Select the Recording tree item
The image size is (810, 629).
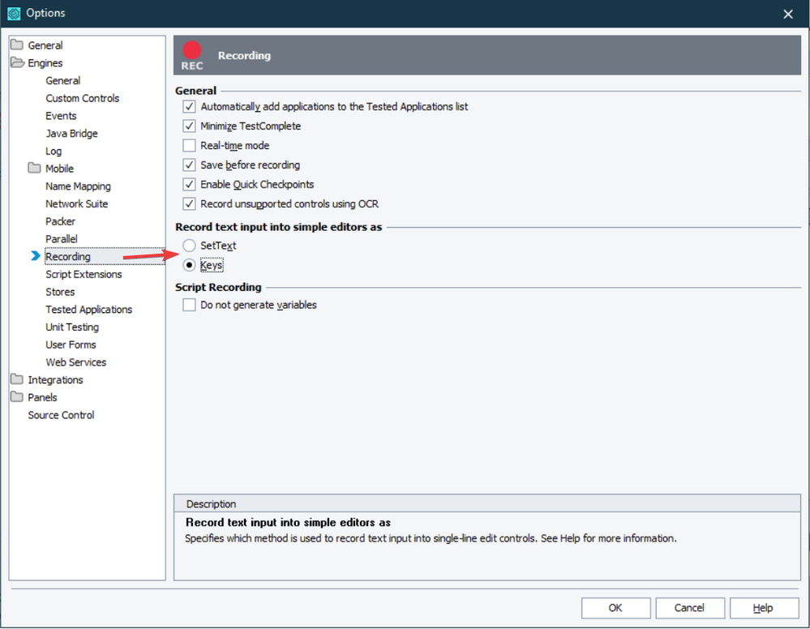tap(67, 256)
